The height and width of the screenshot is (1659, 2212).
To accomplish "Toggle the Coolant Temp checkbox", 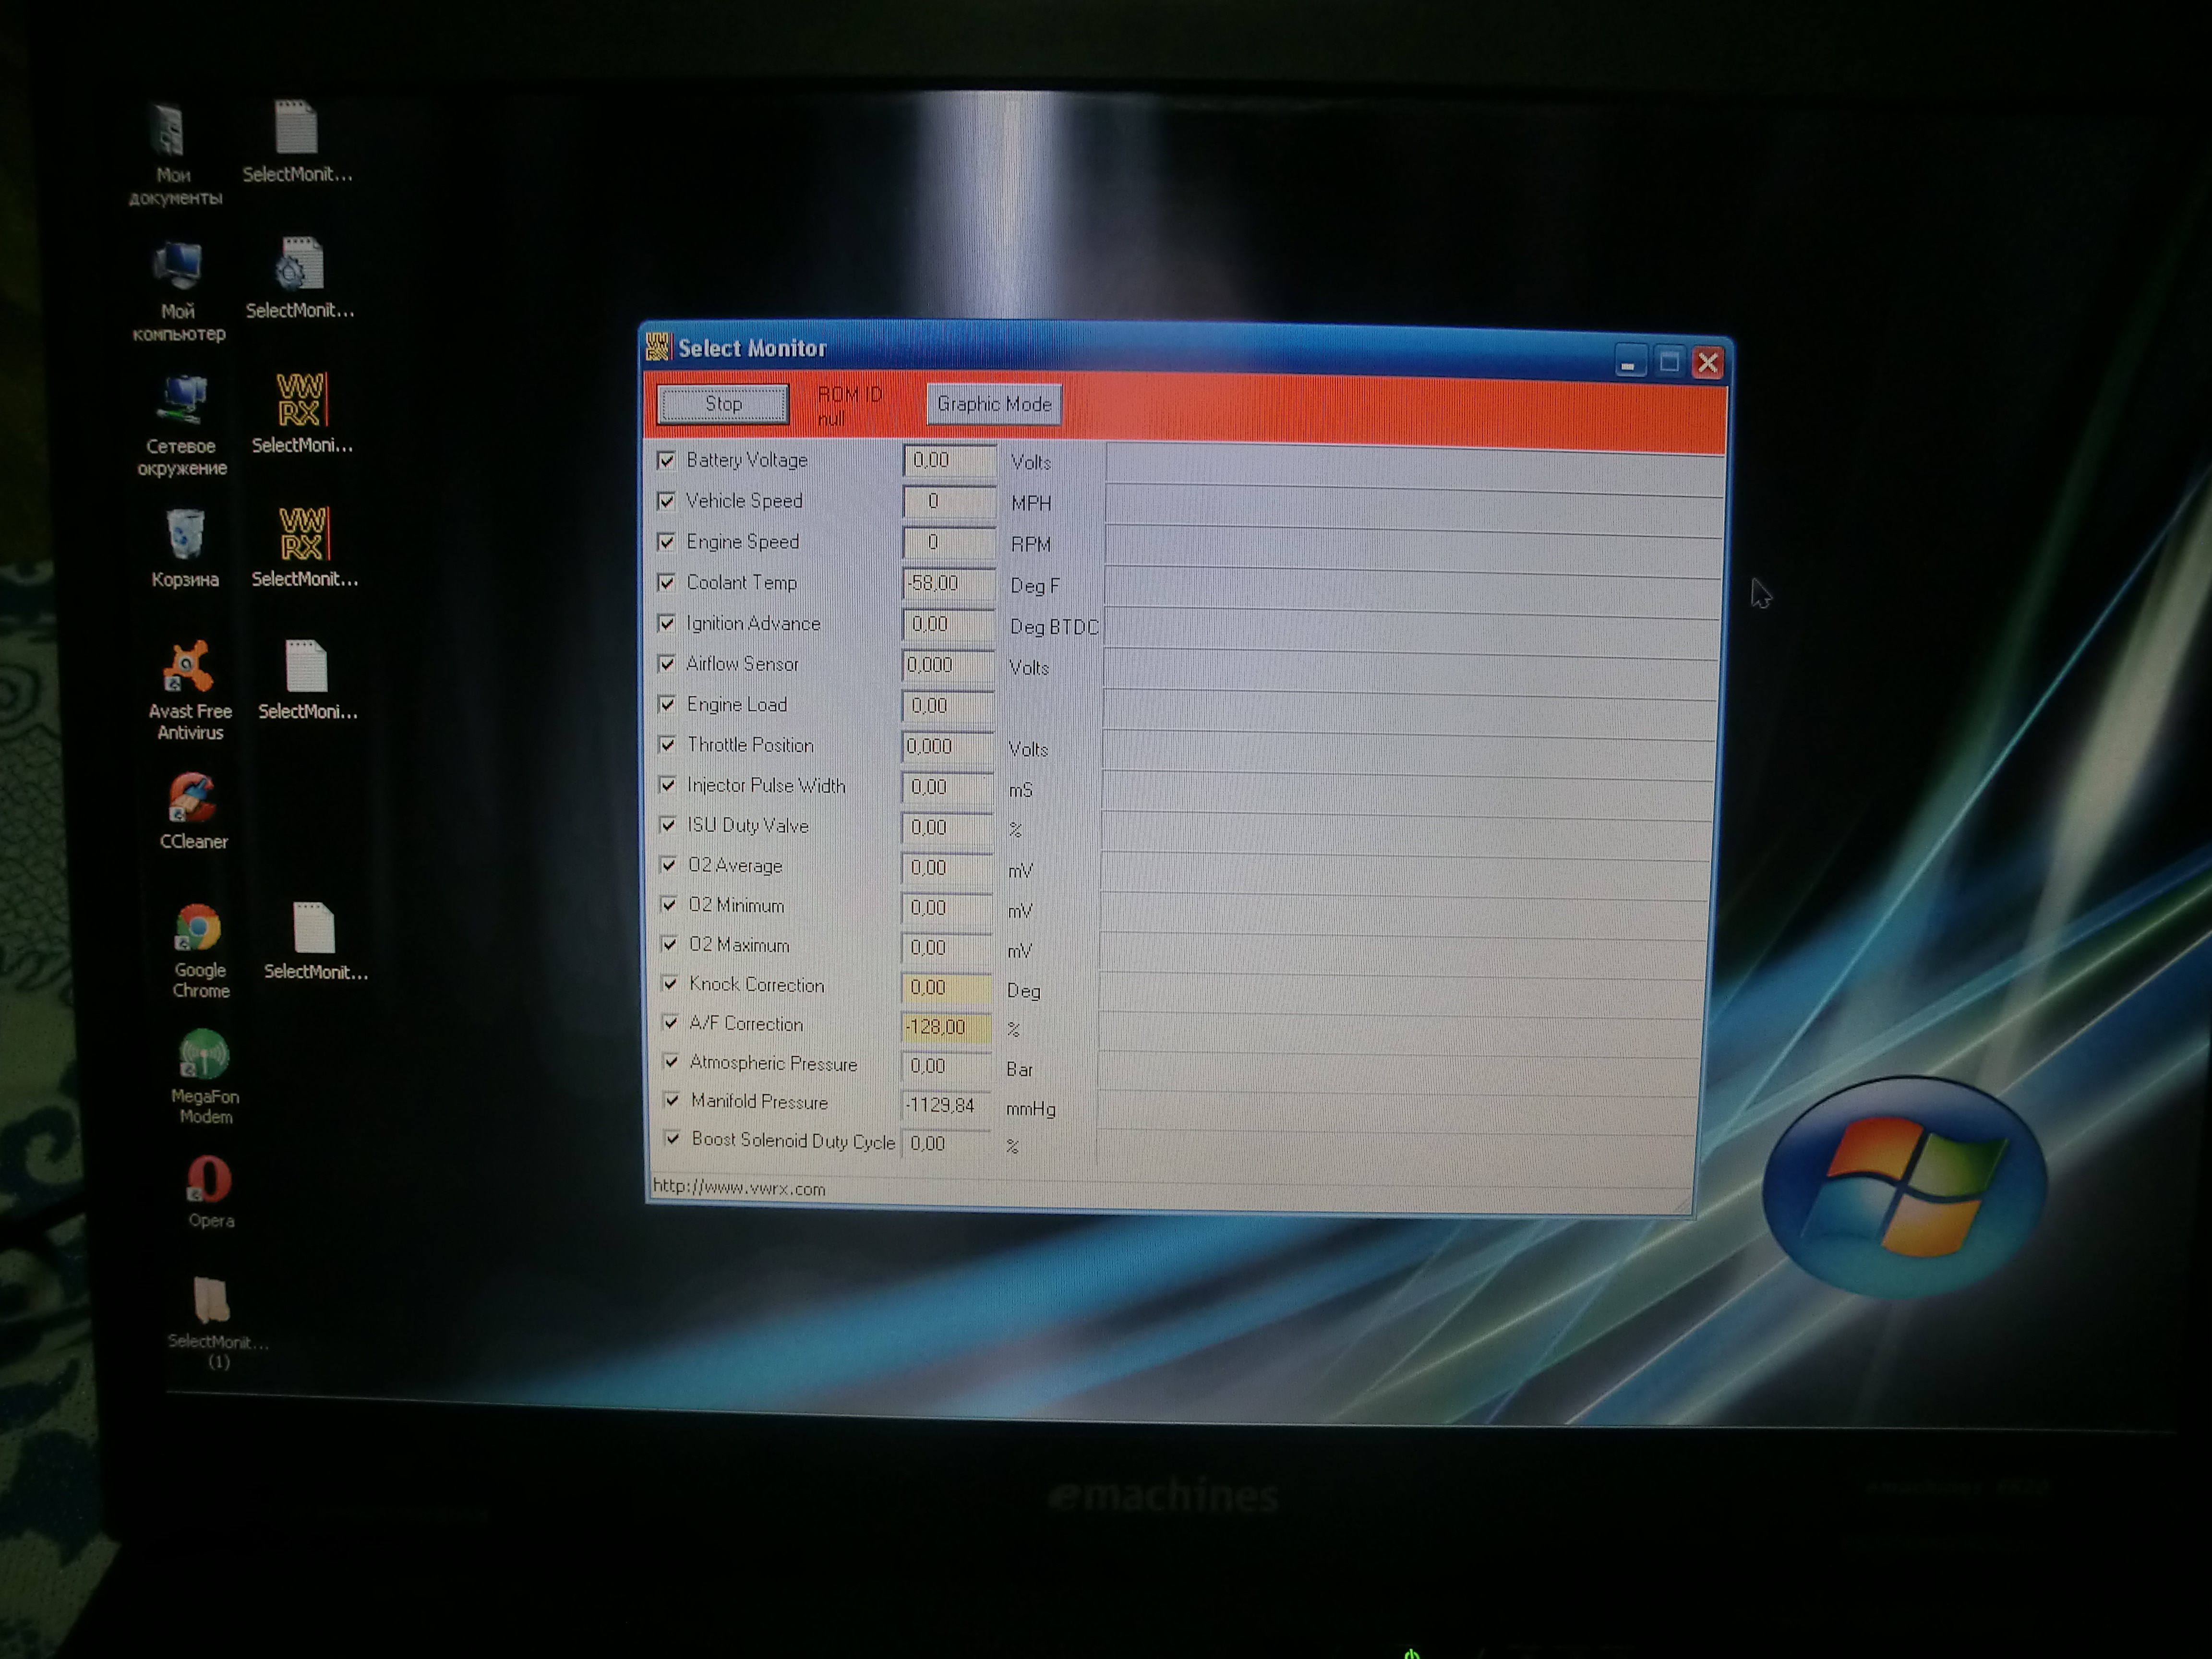I will [666, 582].
